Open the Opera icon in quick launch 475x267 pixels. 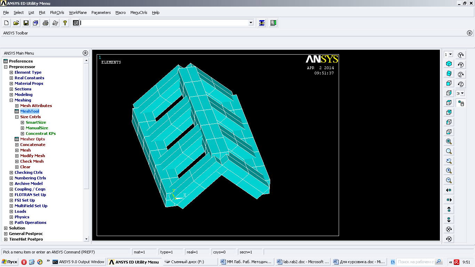[x=24, y=262]
